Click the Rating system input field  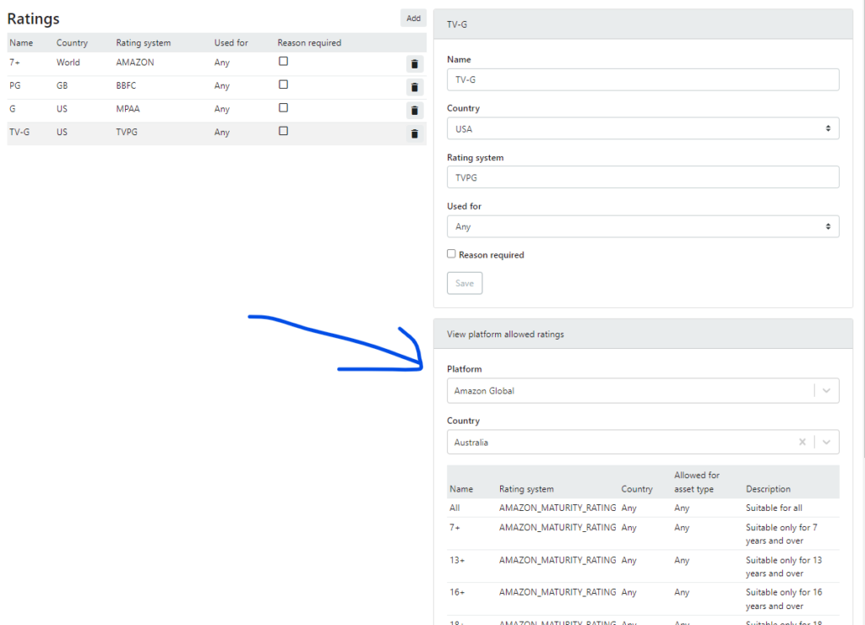[642, 177]
